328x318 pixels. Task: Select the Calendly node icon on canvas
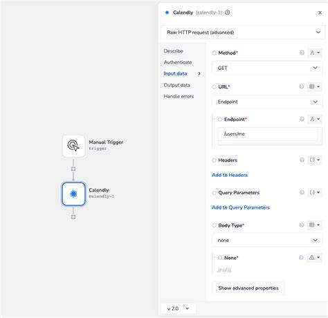coord(73,194)
